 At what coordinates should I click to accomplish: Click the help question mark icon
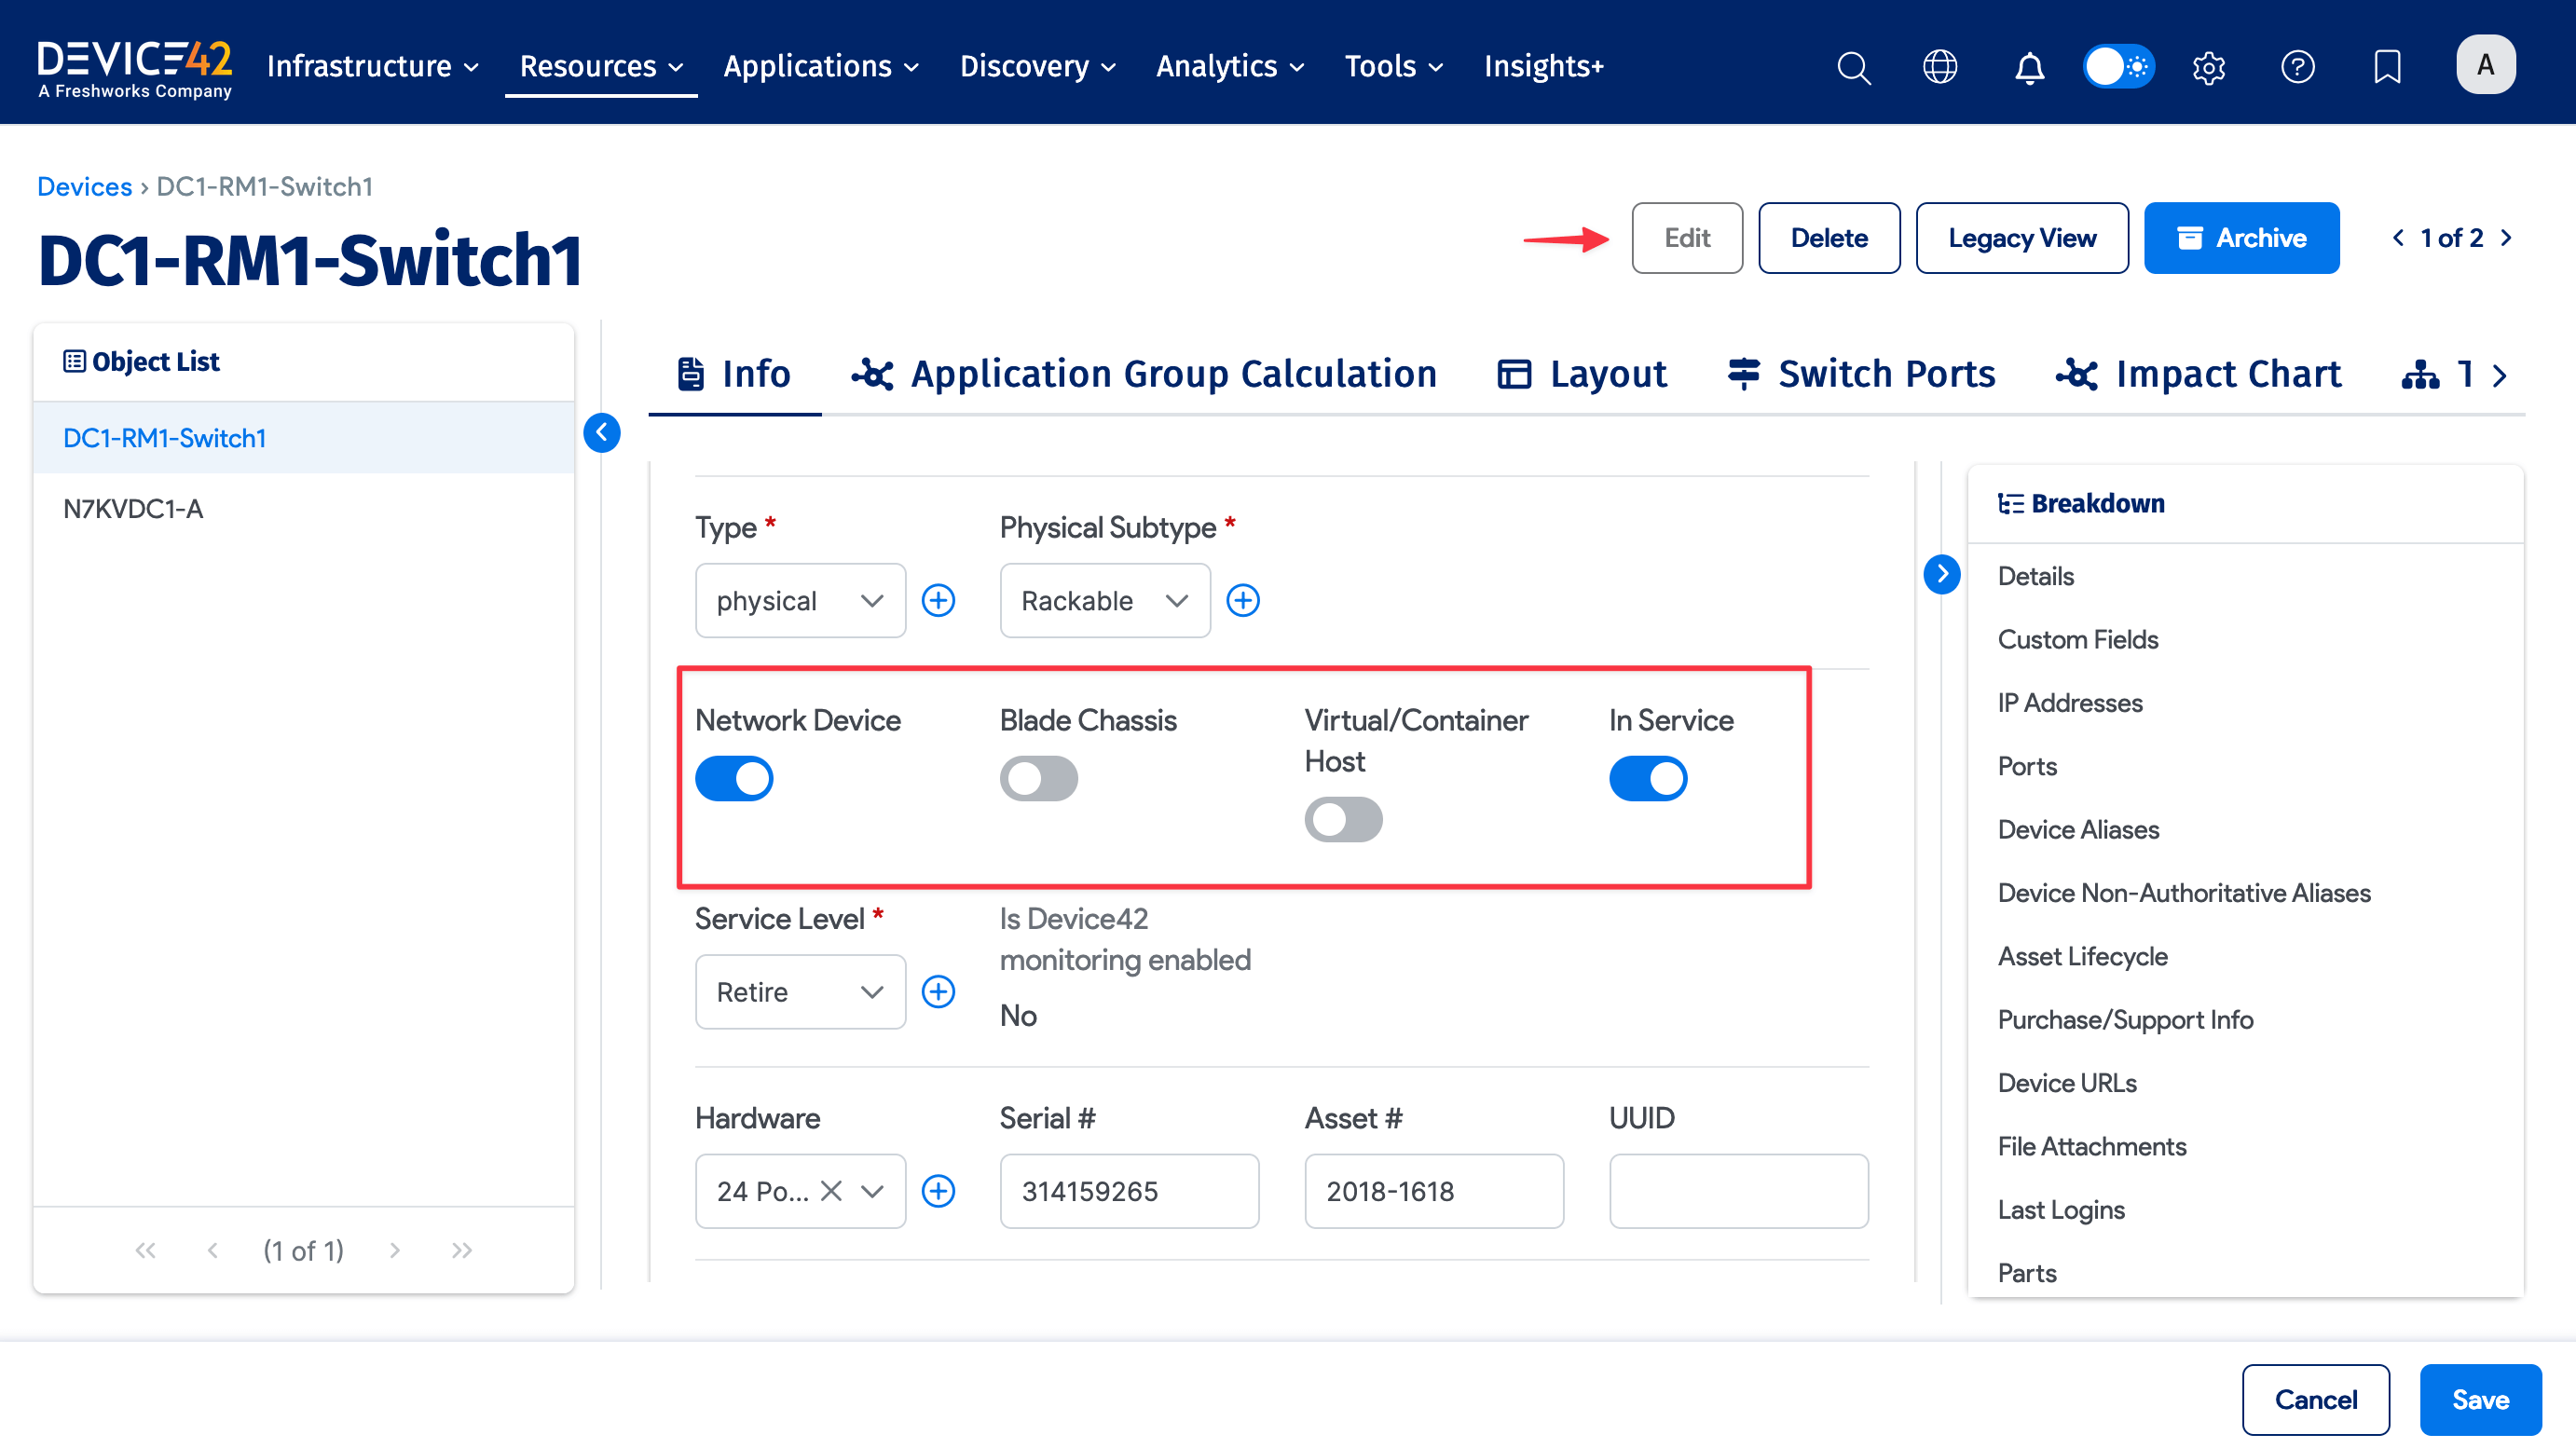2297,67
